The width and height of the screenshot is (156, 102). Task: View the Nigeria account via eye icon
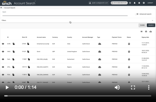[3, 67]
